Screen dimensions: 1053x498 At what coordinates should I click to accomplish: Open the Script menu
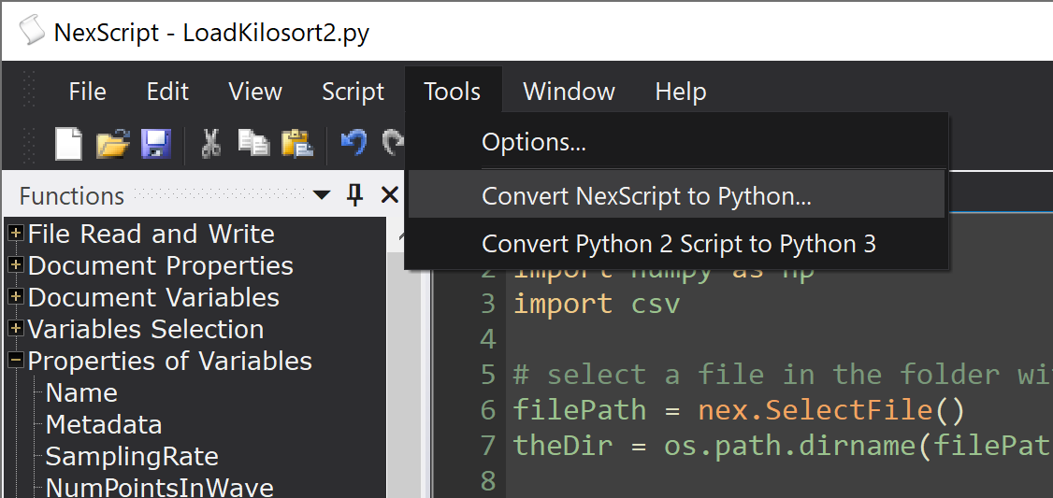(353, 92)
